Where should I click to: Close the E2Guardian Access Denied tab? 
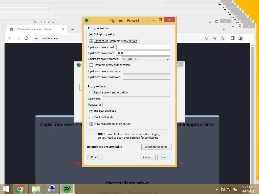pyautogui.click(x=63, y=29)
